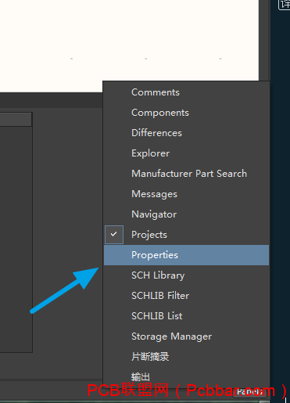290x403 pixels.
Task: Open the SCH Library panel
Action: (186, 275)
